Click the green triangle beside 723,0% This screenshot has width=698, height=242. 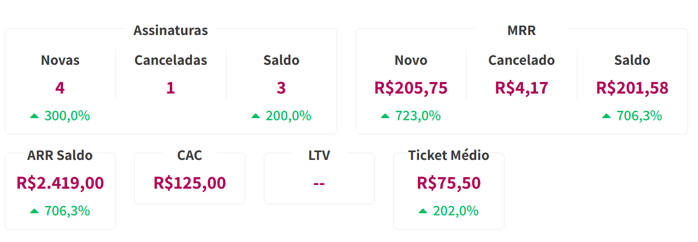[385, 116]
